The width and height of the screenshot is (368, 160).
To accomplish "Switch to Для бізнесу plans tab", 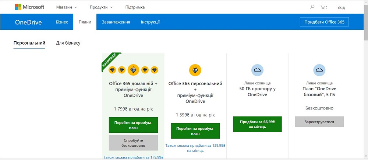I will [68, 43].
